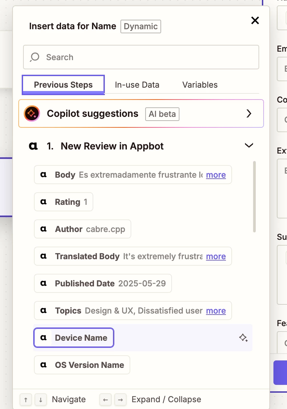Click the 'Navigate' hint text
Image resolution: width=287 pixels, height=409 pixels.
point(69,399)
